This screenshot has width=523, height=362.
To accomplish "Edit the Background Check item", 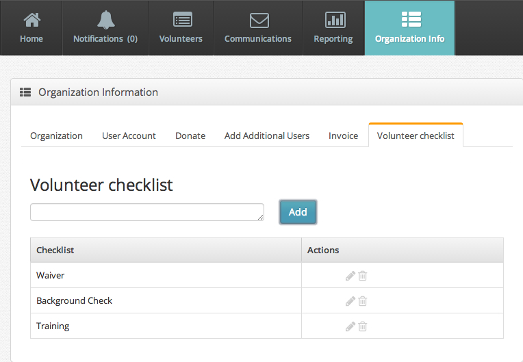I will click(350, 301).
